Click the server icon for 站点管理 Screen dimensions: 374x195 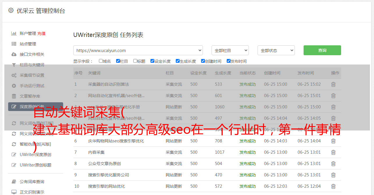14,44
